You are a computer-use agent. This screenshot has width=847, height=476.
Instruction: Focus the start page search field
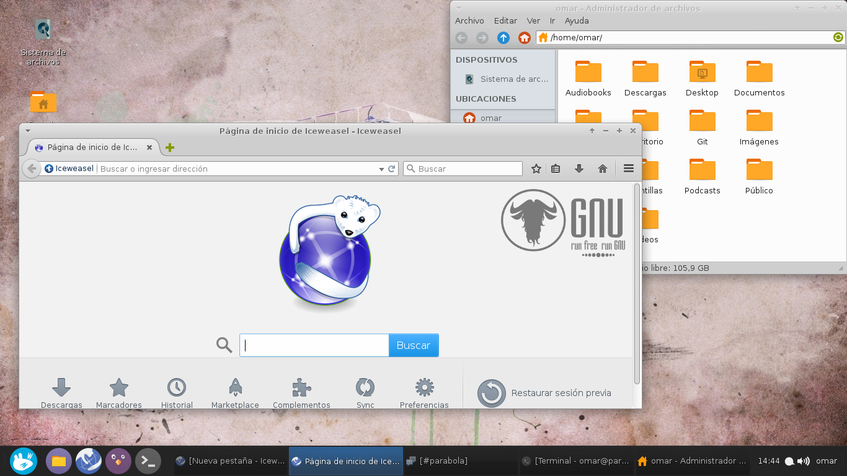[x=314, y=345]
